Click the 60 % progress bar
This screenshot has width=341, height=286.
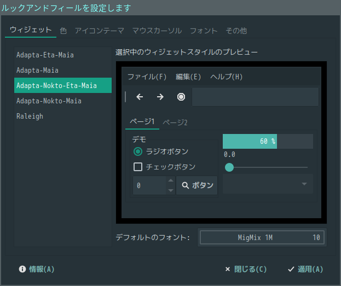(268, 141)
